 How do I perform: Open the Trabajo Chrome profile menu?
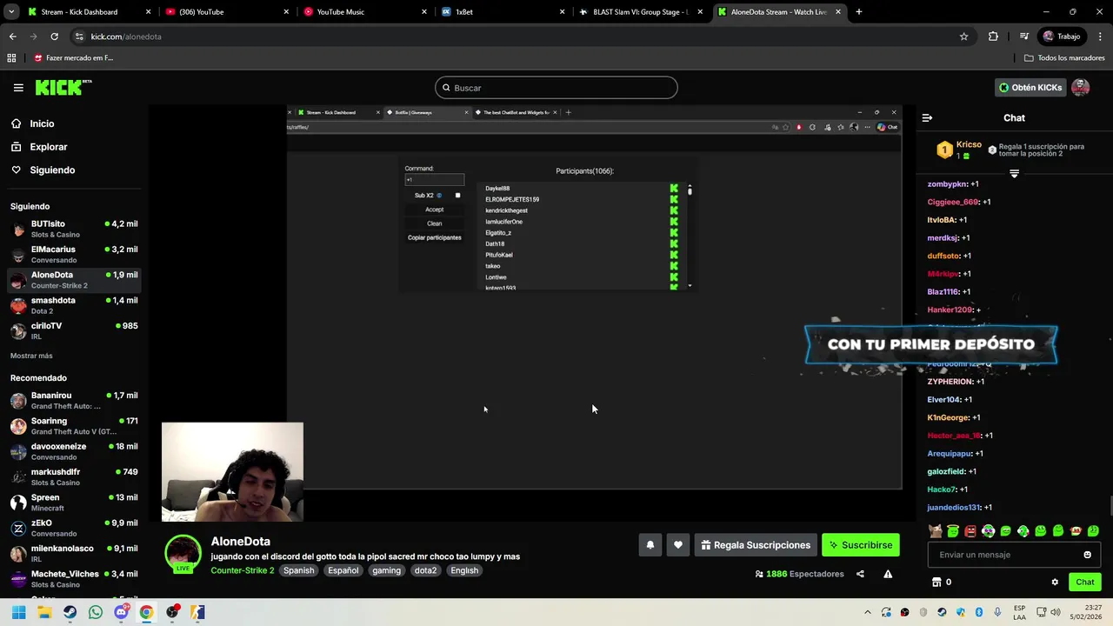[x=1062, y=37]
